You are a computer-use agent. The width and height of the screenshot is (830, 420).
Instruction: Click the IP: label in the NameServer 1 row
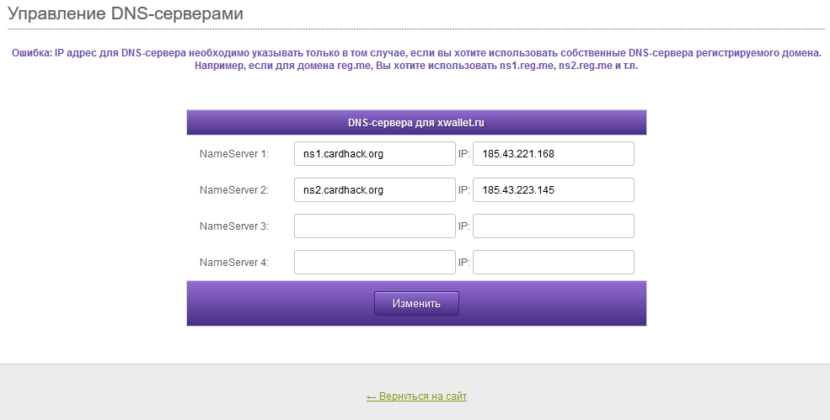click(x=463, y=154)
